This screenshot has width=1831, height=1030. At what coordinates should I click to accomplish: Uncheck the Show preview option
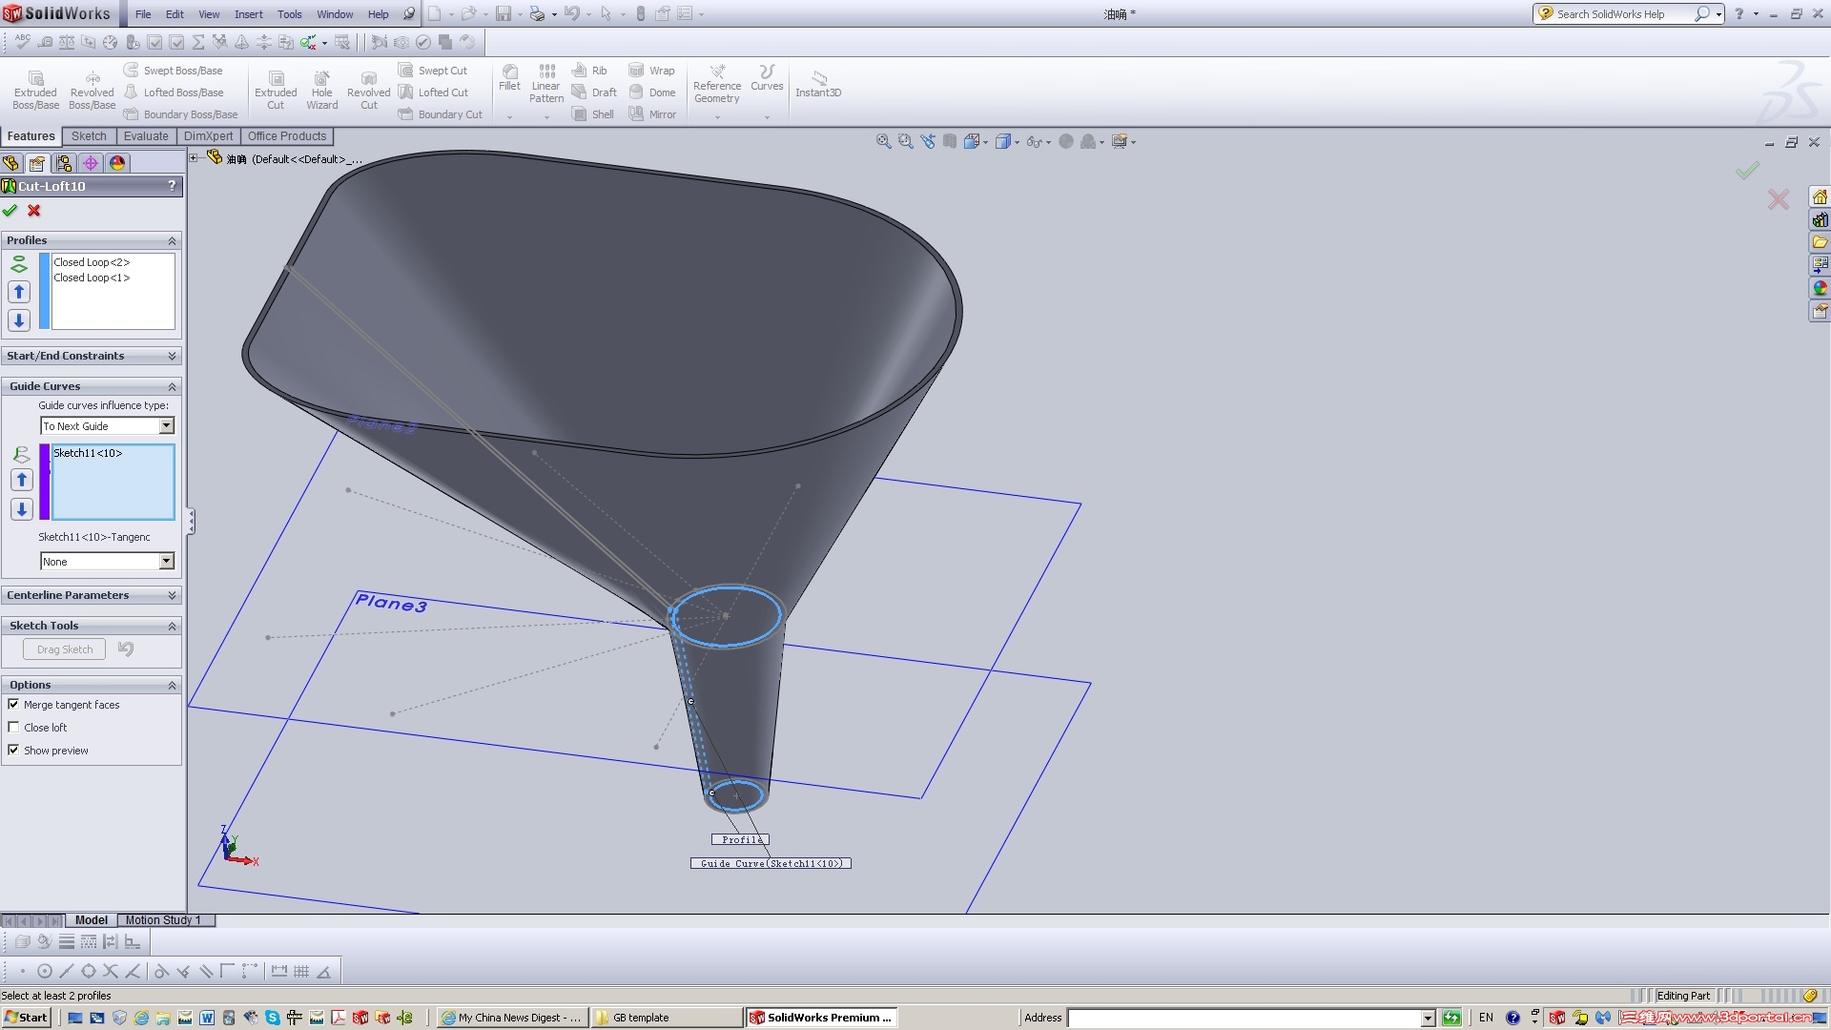click(x=13, y=751)
